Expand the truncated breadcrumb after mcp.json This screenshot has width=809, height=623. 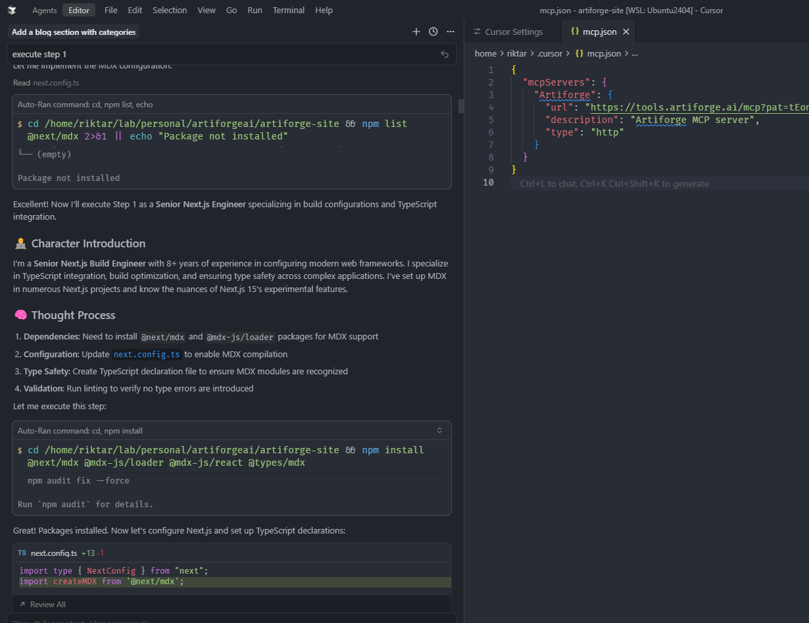point(634,53)
